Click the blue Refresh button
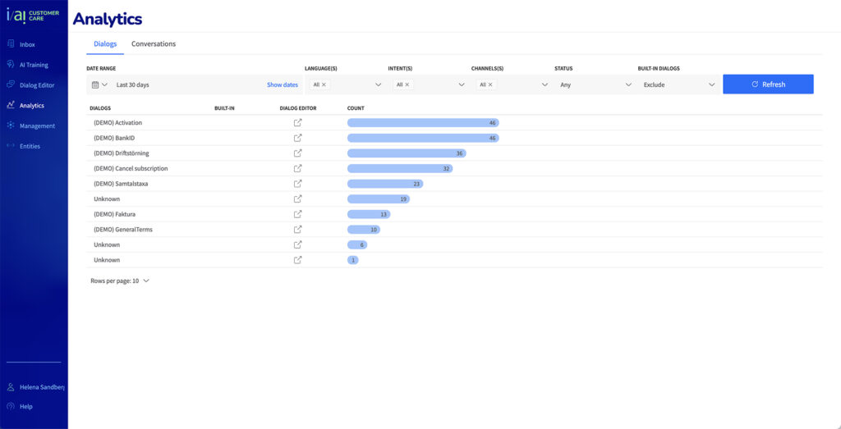This screenshot has height=429, width=841. click(768, 84)
